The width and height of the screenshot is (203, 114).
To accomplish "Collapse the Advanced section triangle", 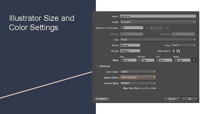I will click(98, 66).
